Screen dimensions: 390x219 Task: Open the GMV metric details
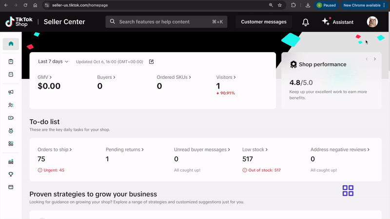tap(45, 77)
